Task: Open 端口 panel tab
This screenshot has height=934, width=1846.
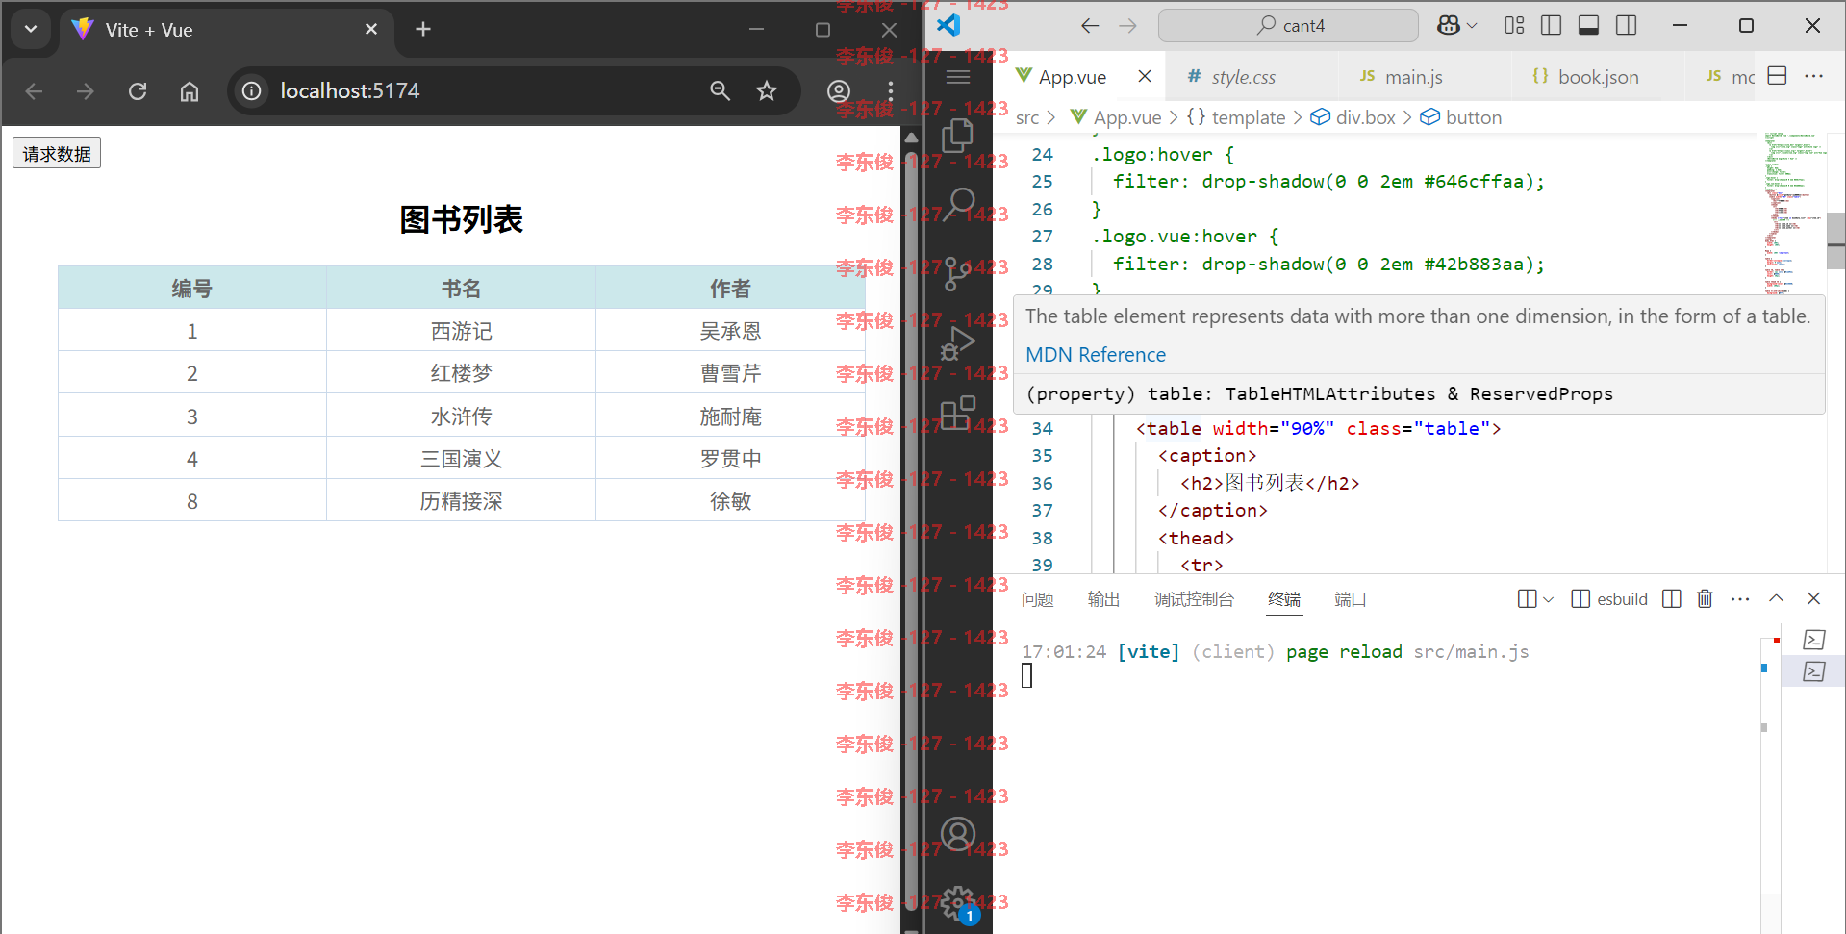Action: coord(1350,599)
